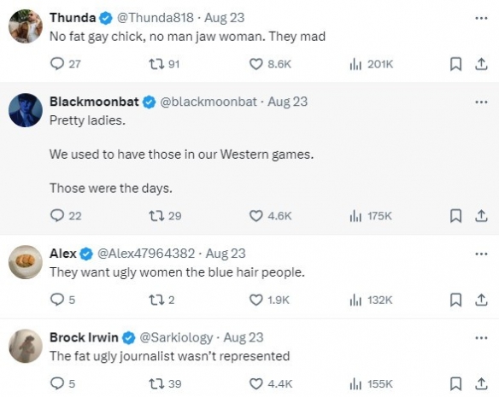Bookmark Thunda's tweet
Image resolution: width=499 pixels, height=397 pixels.
tap(455, 64)
